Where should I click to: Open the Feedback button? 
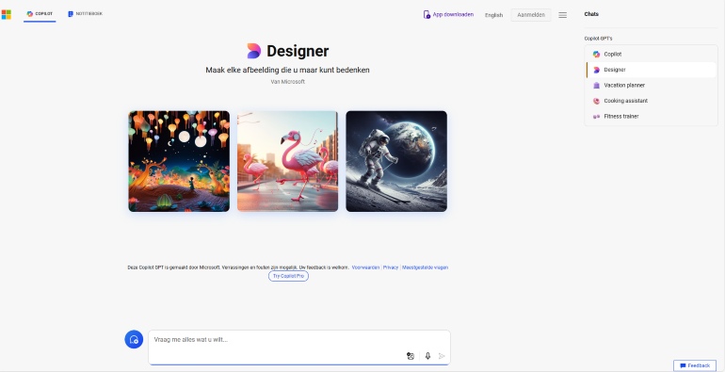click(695, 365)
